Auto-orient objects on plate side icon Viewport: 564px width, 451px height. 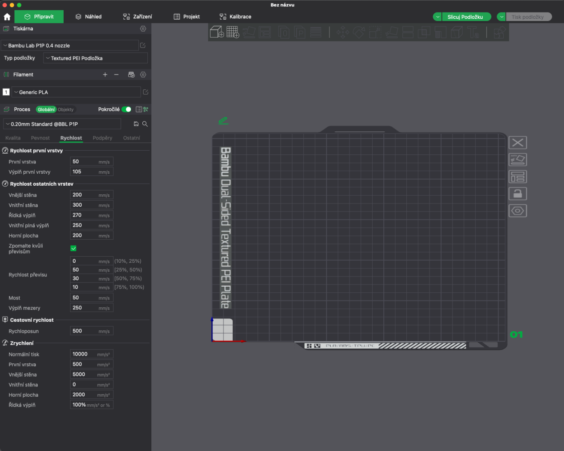pyautogui.click(x=517, y=160)
